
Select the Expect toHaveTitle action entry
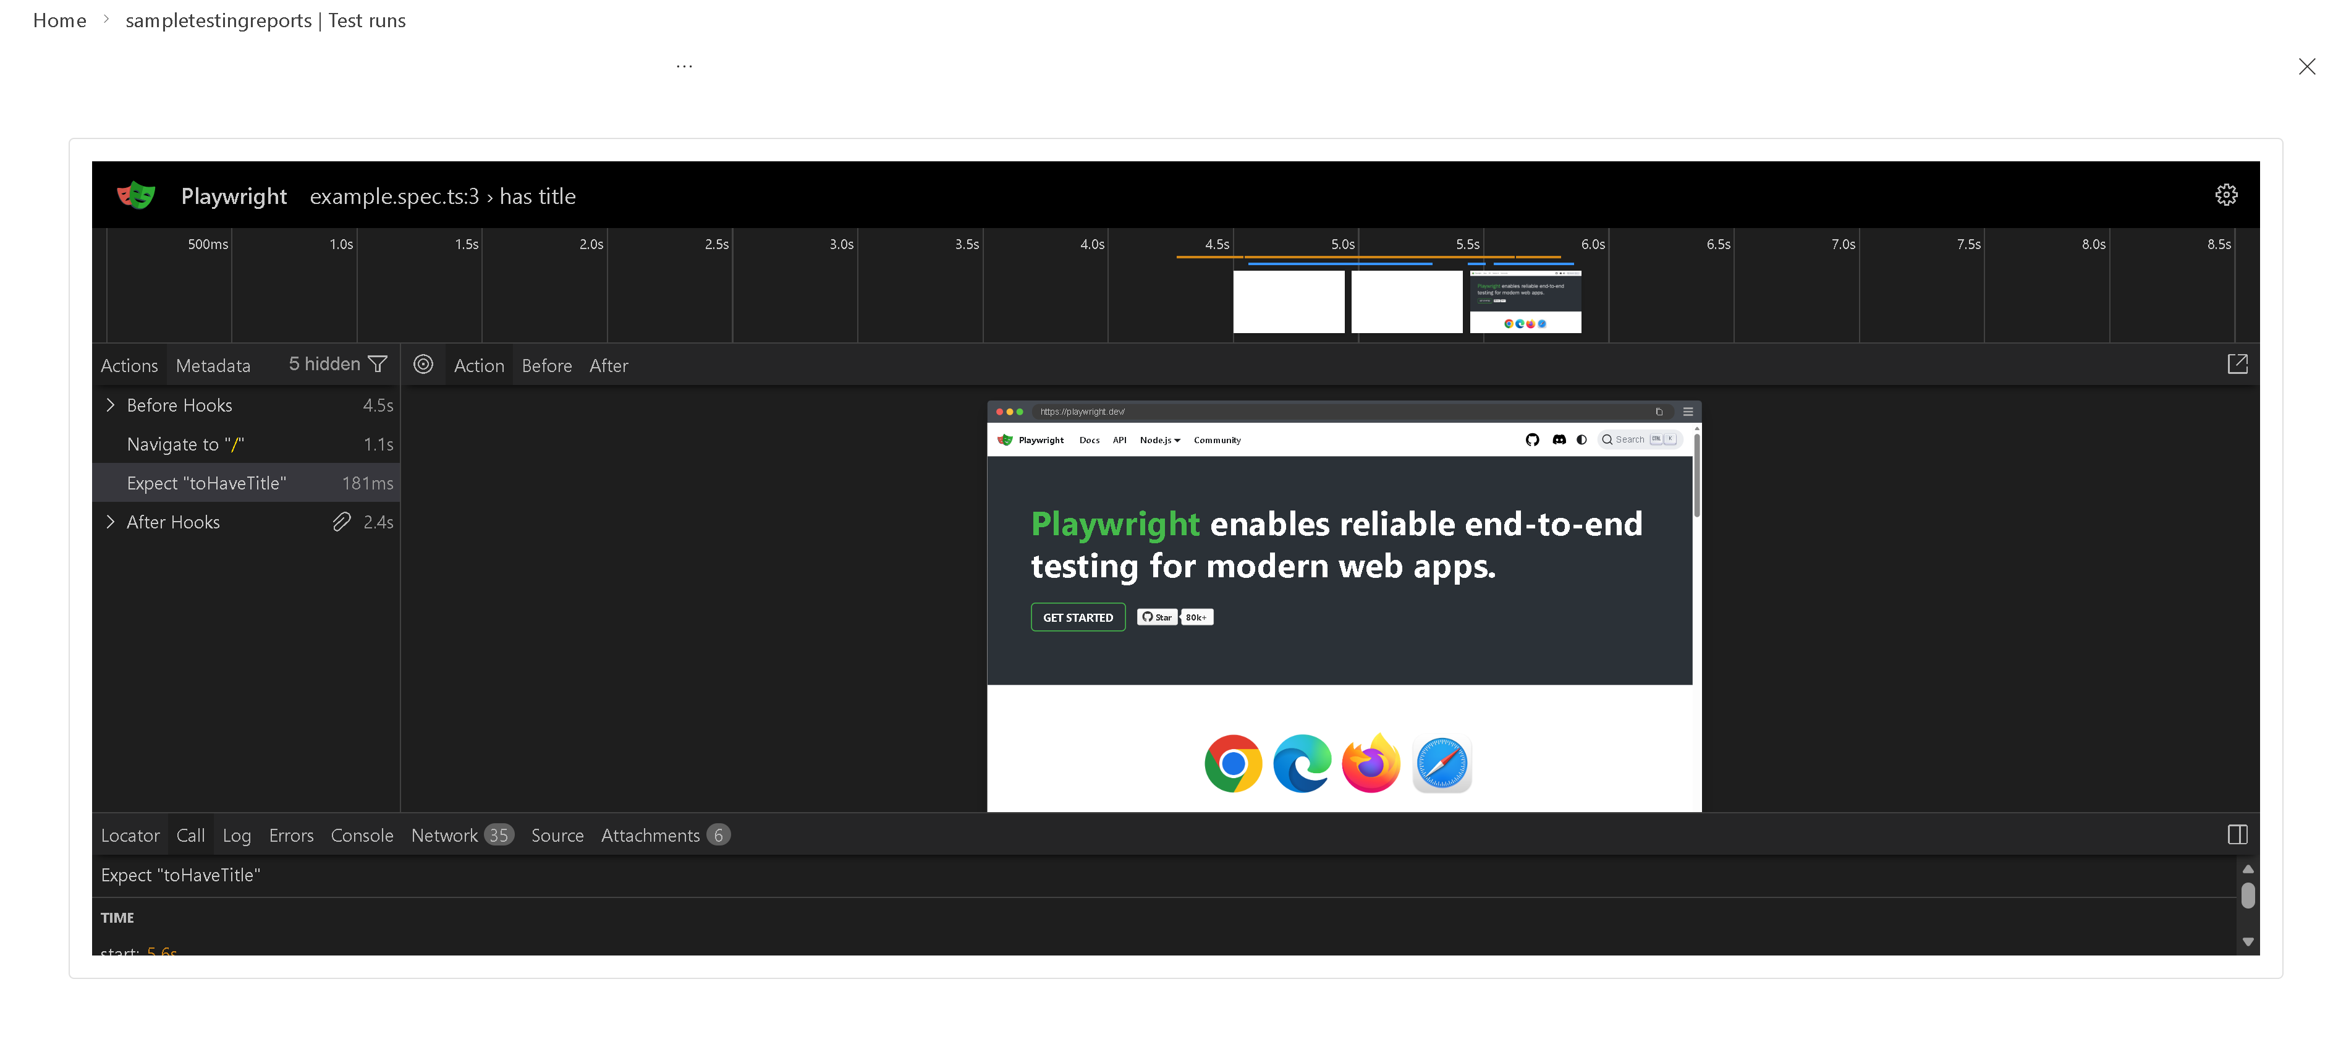[206, 483]
